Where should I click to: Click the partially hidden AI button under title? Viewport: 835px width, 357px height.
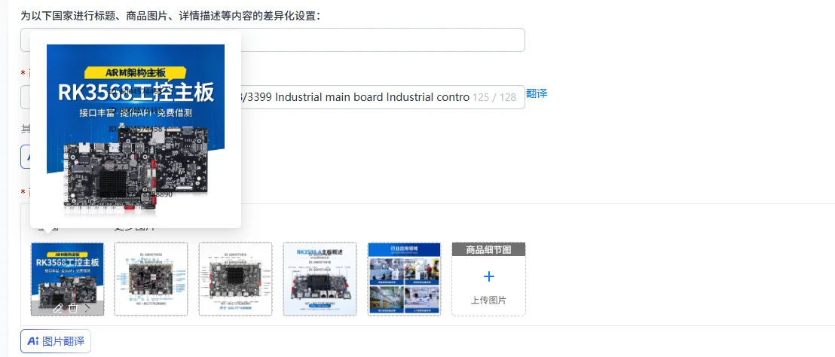[26, 157]
